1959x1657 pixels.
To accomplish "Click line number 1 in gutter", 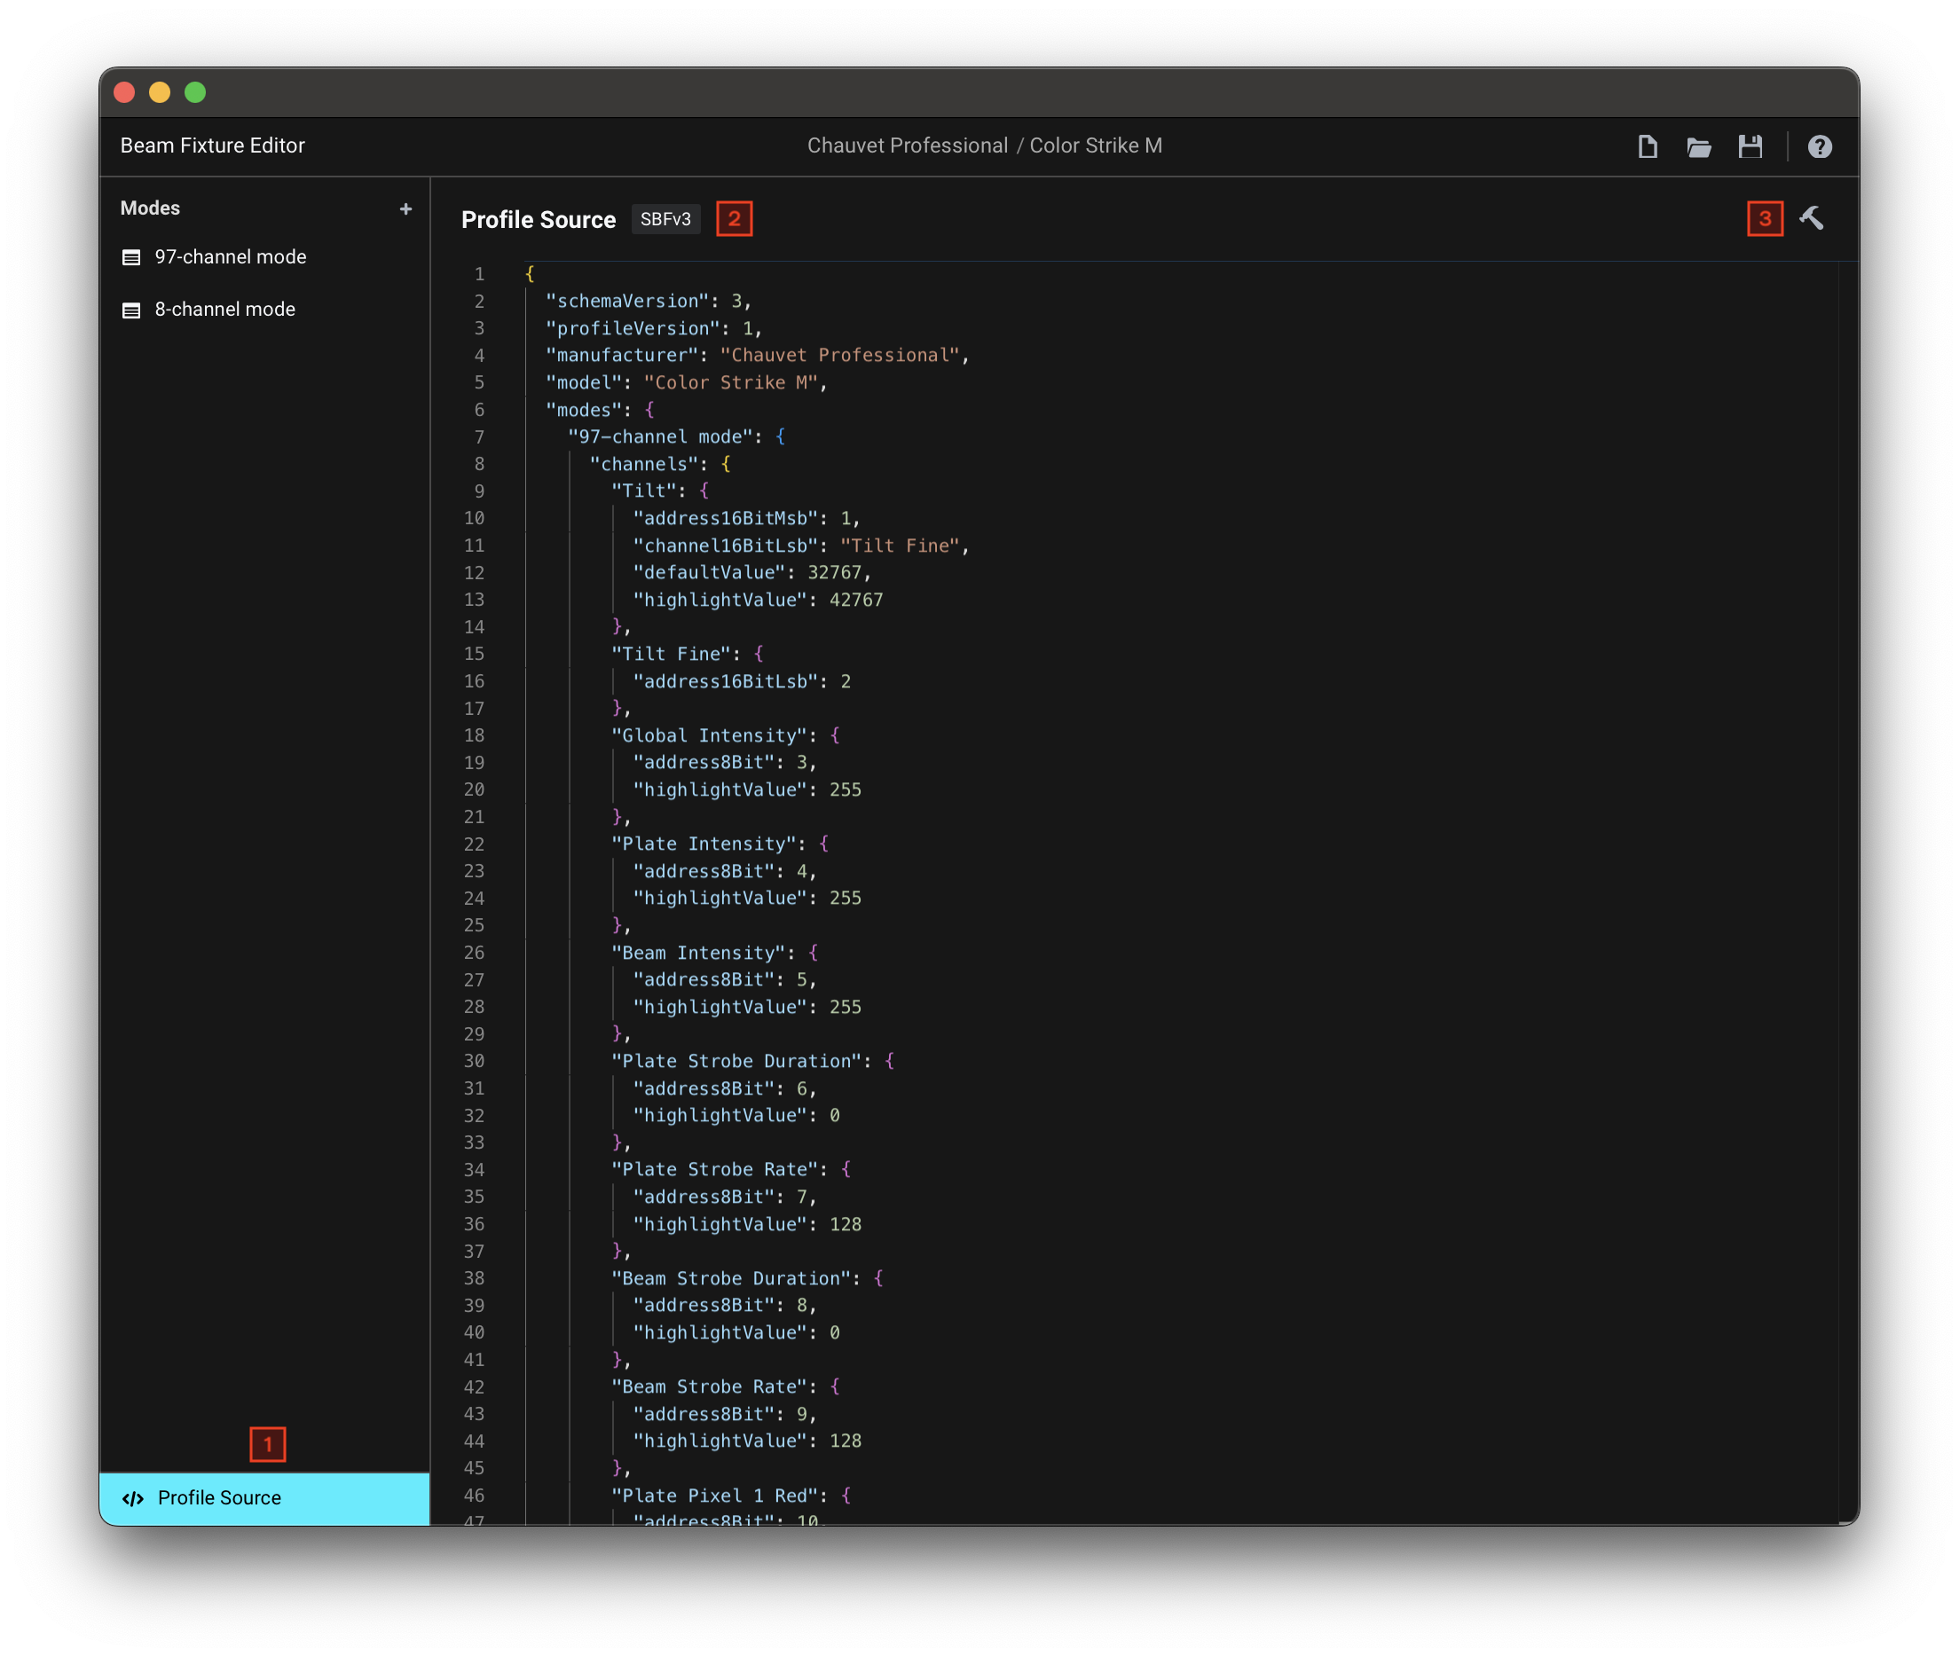I will point(479,274).
